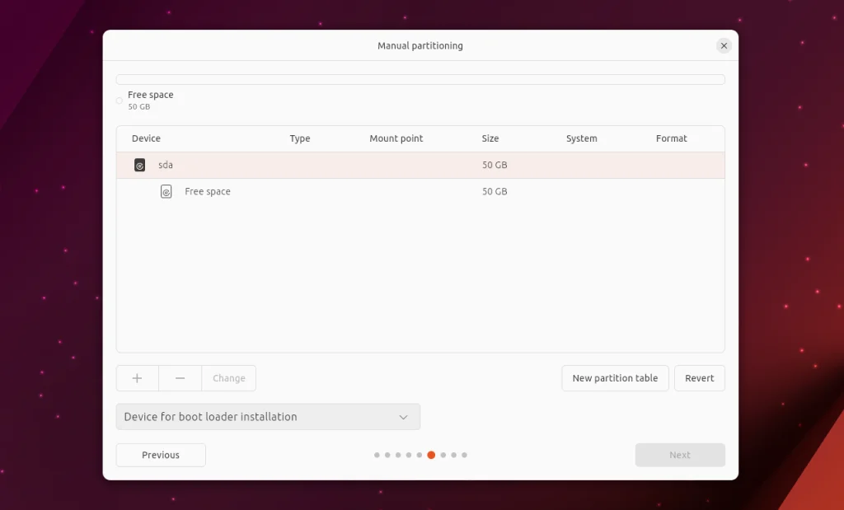Click the disabled Change button

(x=228, y=378)
